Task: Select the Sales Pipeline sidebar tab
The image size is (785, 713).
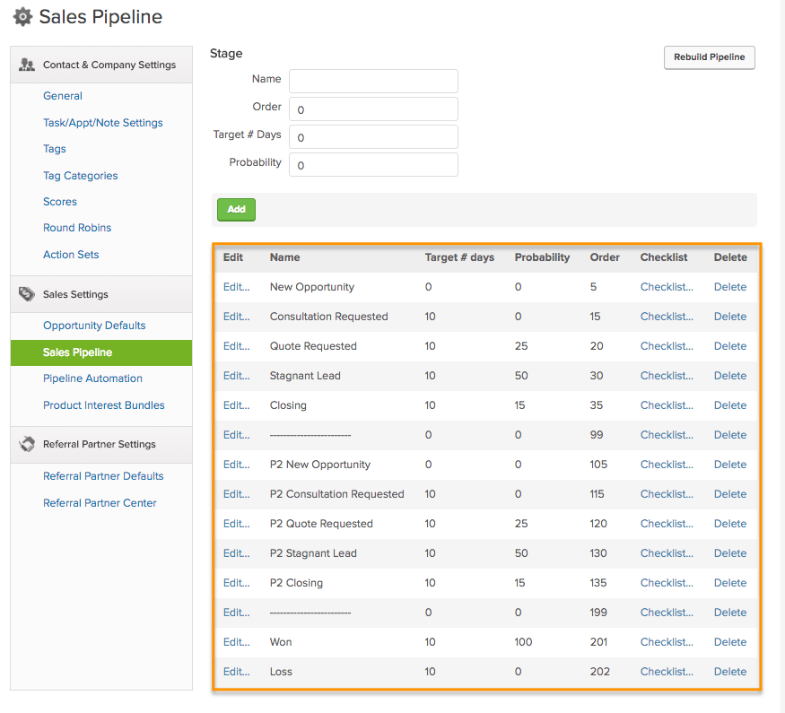Action: (x=83, y=352)
